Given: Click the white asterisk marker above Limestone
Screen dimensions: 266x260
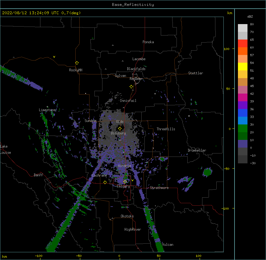Looking at the screenshot, I should pyautogui.click(x=47, y=107).
